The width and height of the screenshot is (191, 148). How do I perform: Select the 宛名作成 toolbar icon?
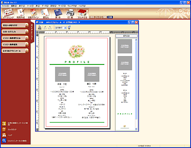(21, 14)
